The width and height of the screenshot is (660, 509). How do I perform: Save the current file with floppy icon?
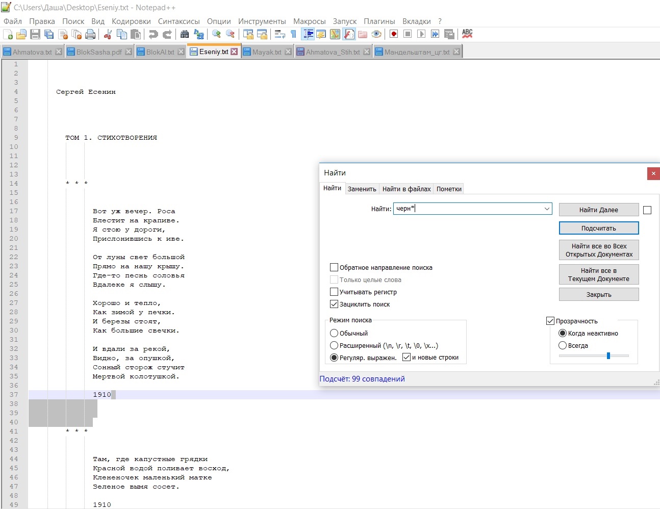pos(35,34)
